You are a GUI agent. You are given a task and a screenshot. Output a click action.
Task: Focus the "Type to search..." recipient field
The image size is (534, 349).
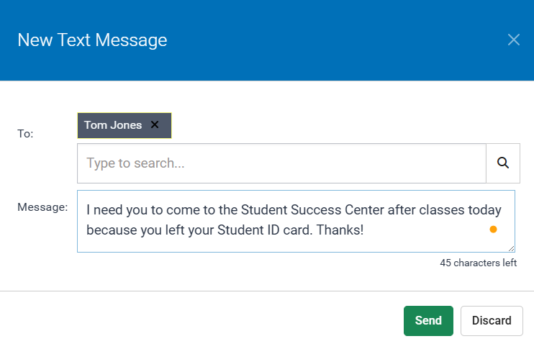(281, 163)
